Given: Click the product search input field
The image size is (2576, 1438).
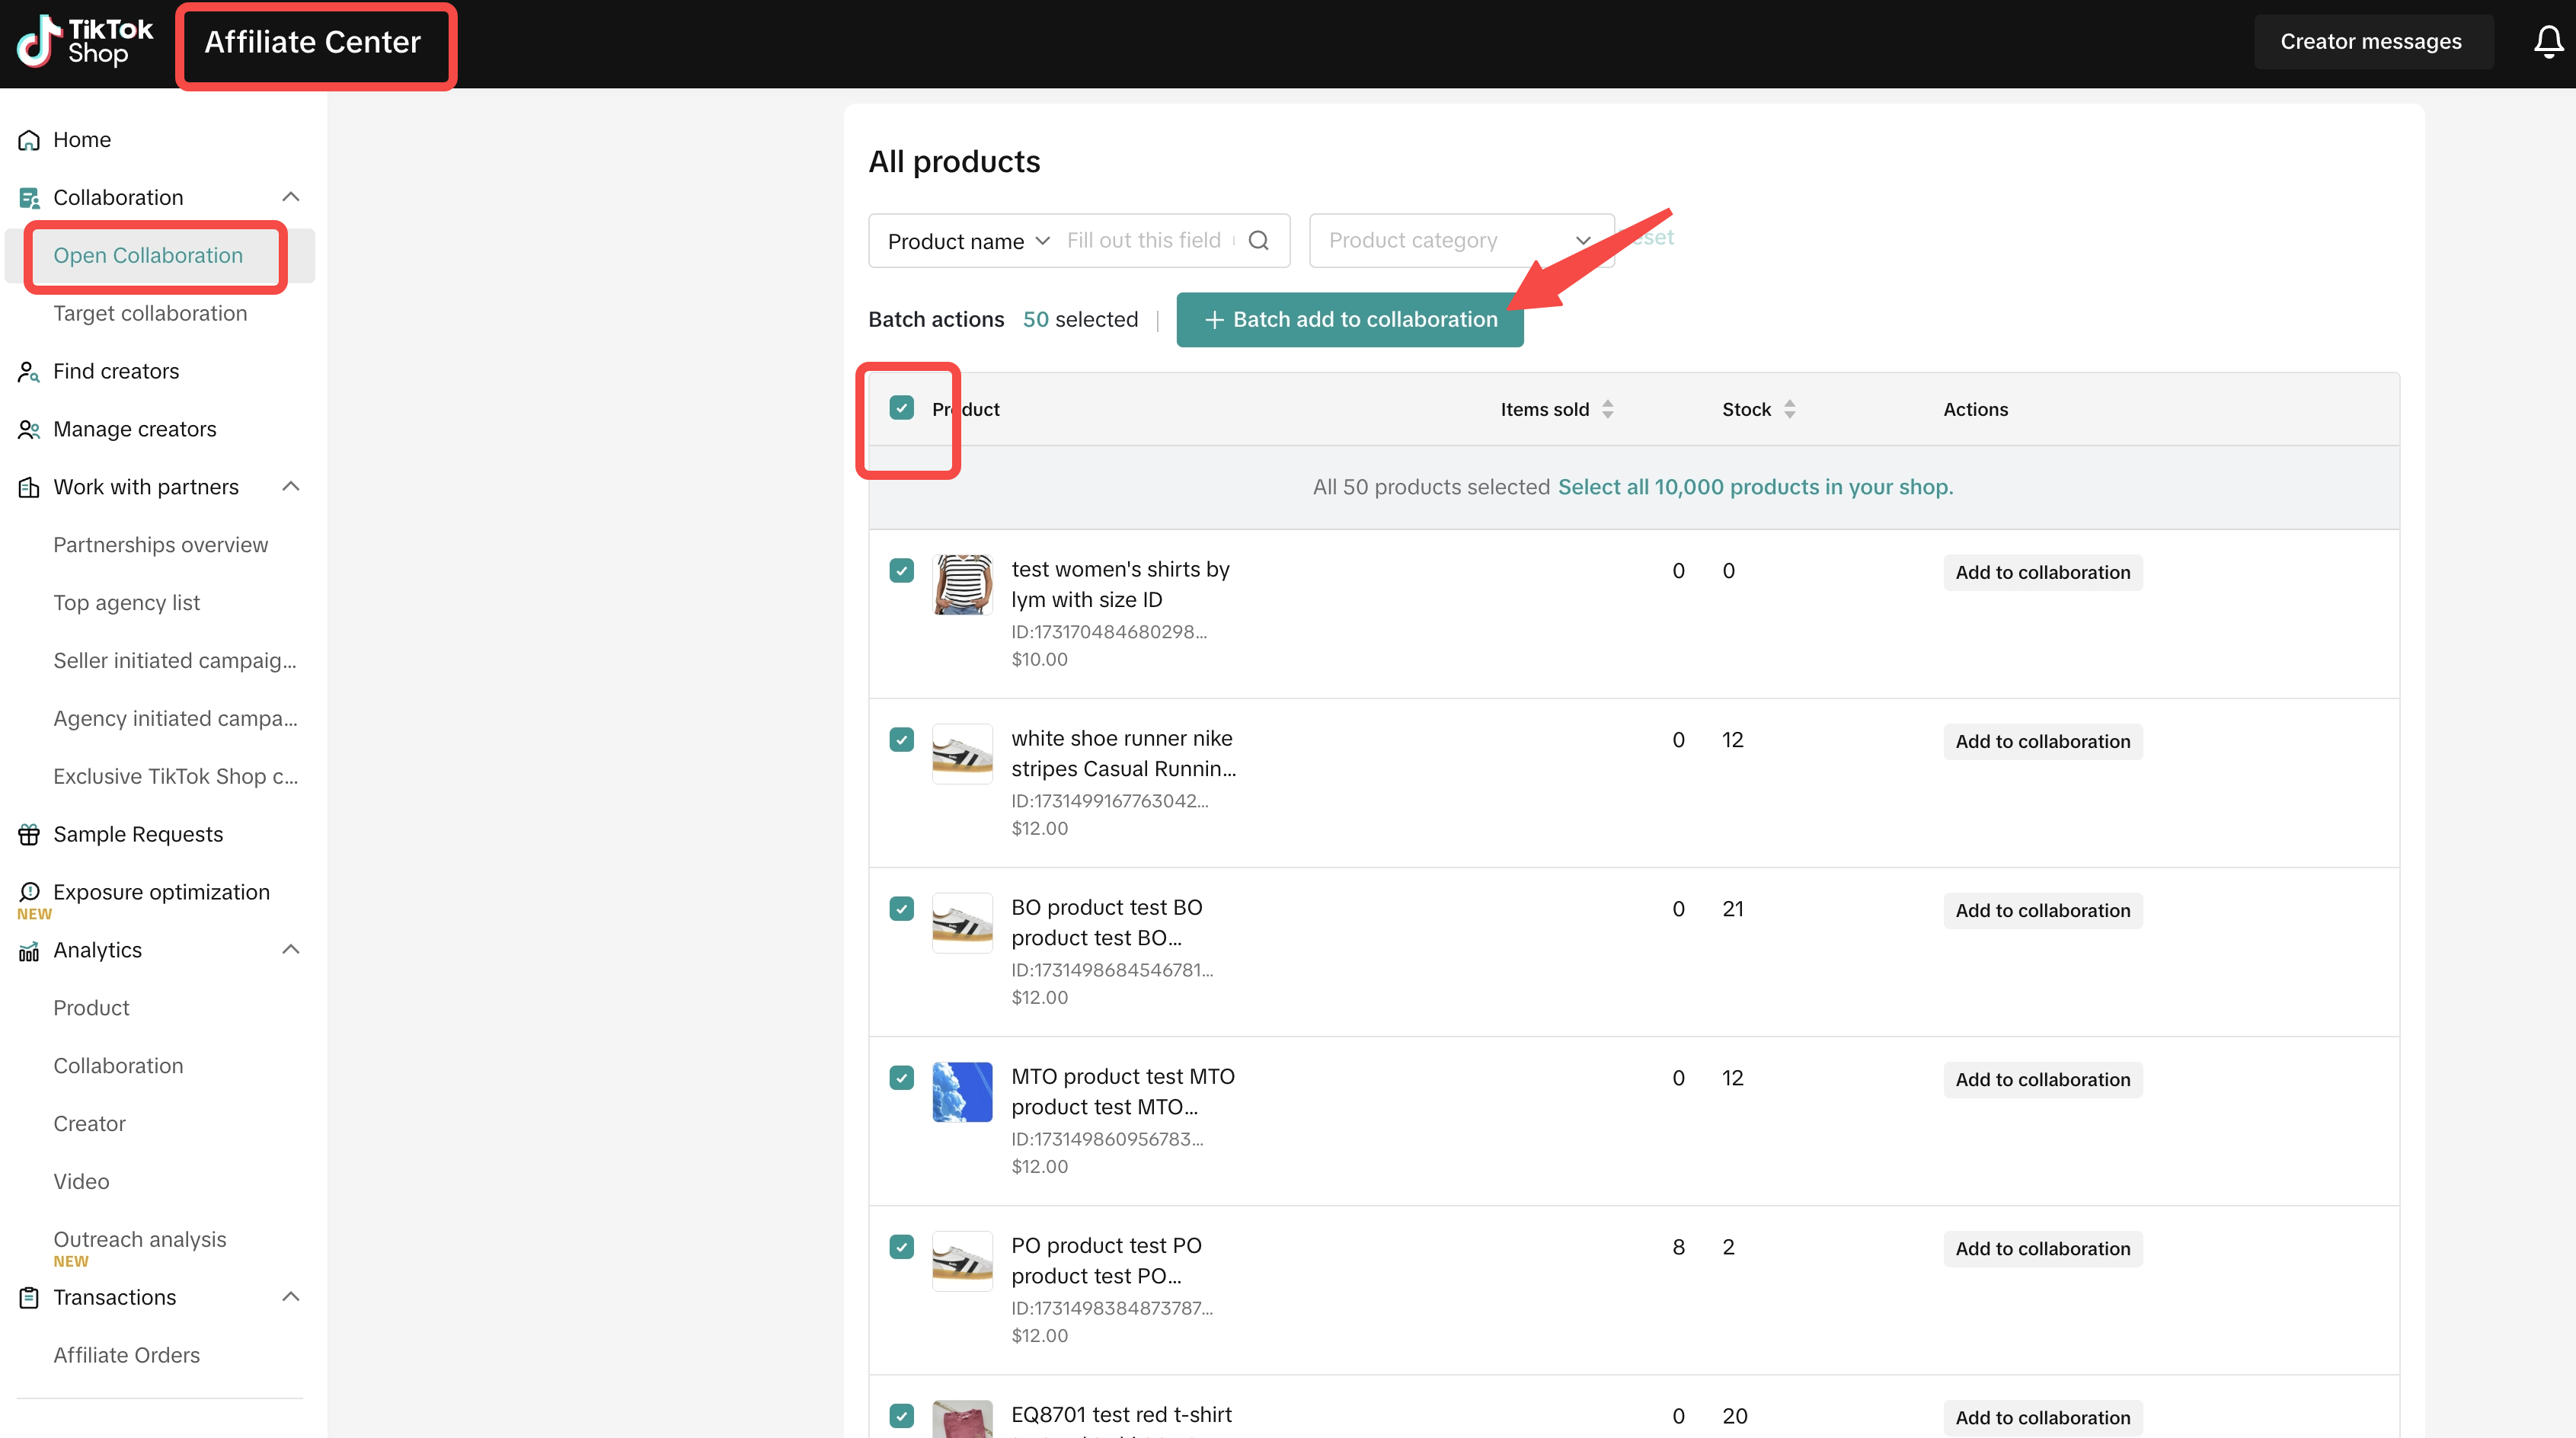Looking at the screenshot, I should click(x=1143, y=241).
